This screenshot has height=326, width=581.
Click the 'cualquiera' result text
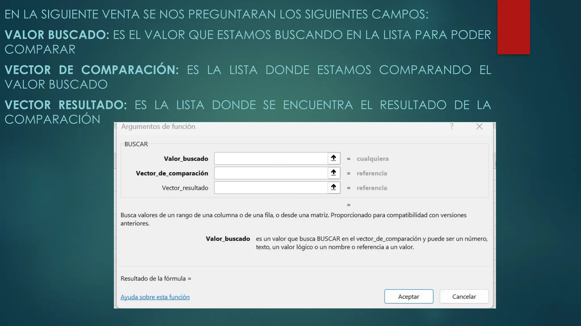[372, 159]
